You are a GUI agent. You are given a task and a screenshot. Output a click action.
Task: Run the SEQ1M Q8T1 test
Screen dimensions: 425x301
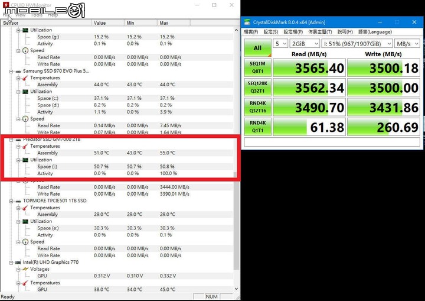click(257, 67)
